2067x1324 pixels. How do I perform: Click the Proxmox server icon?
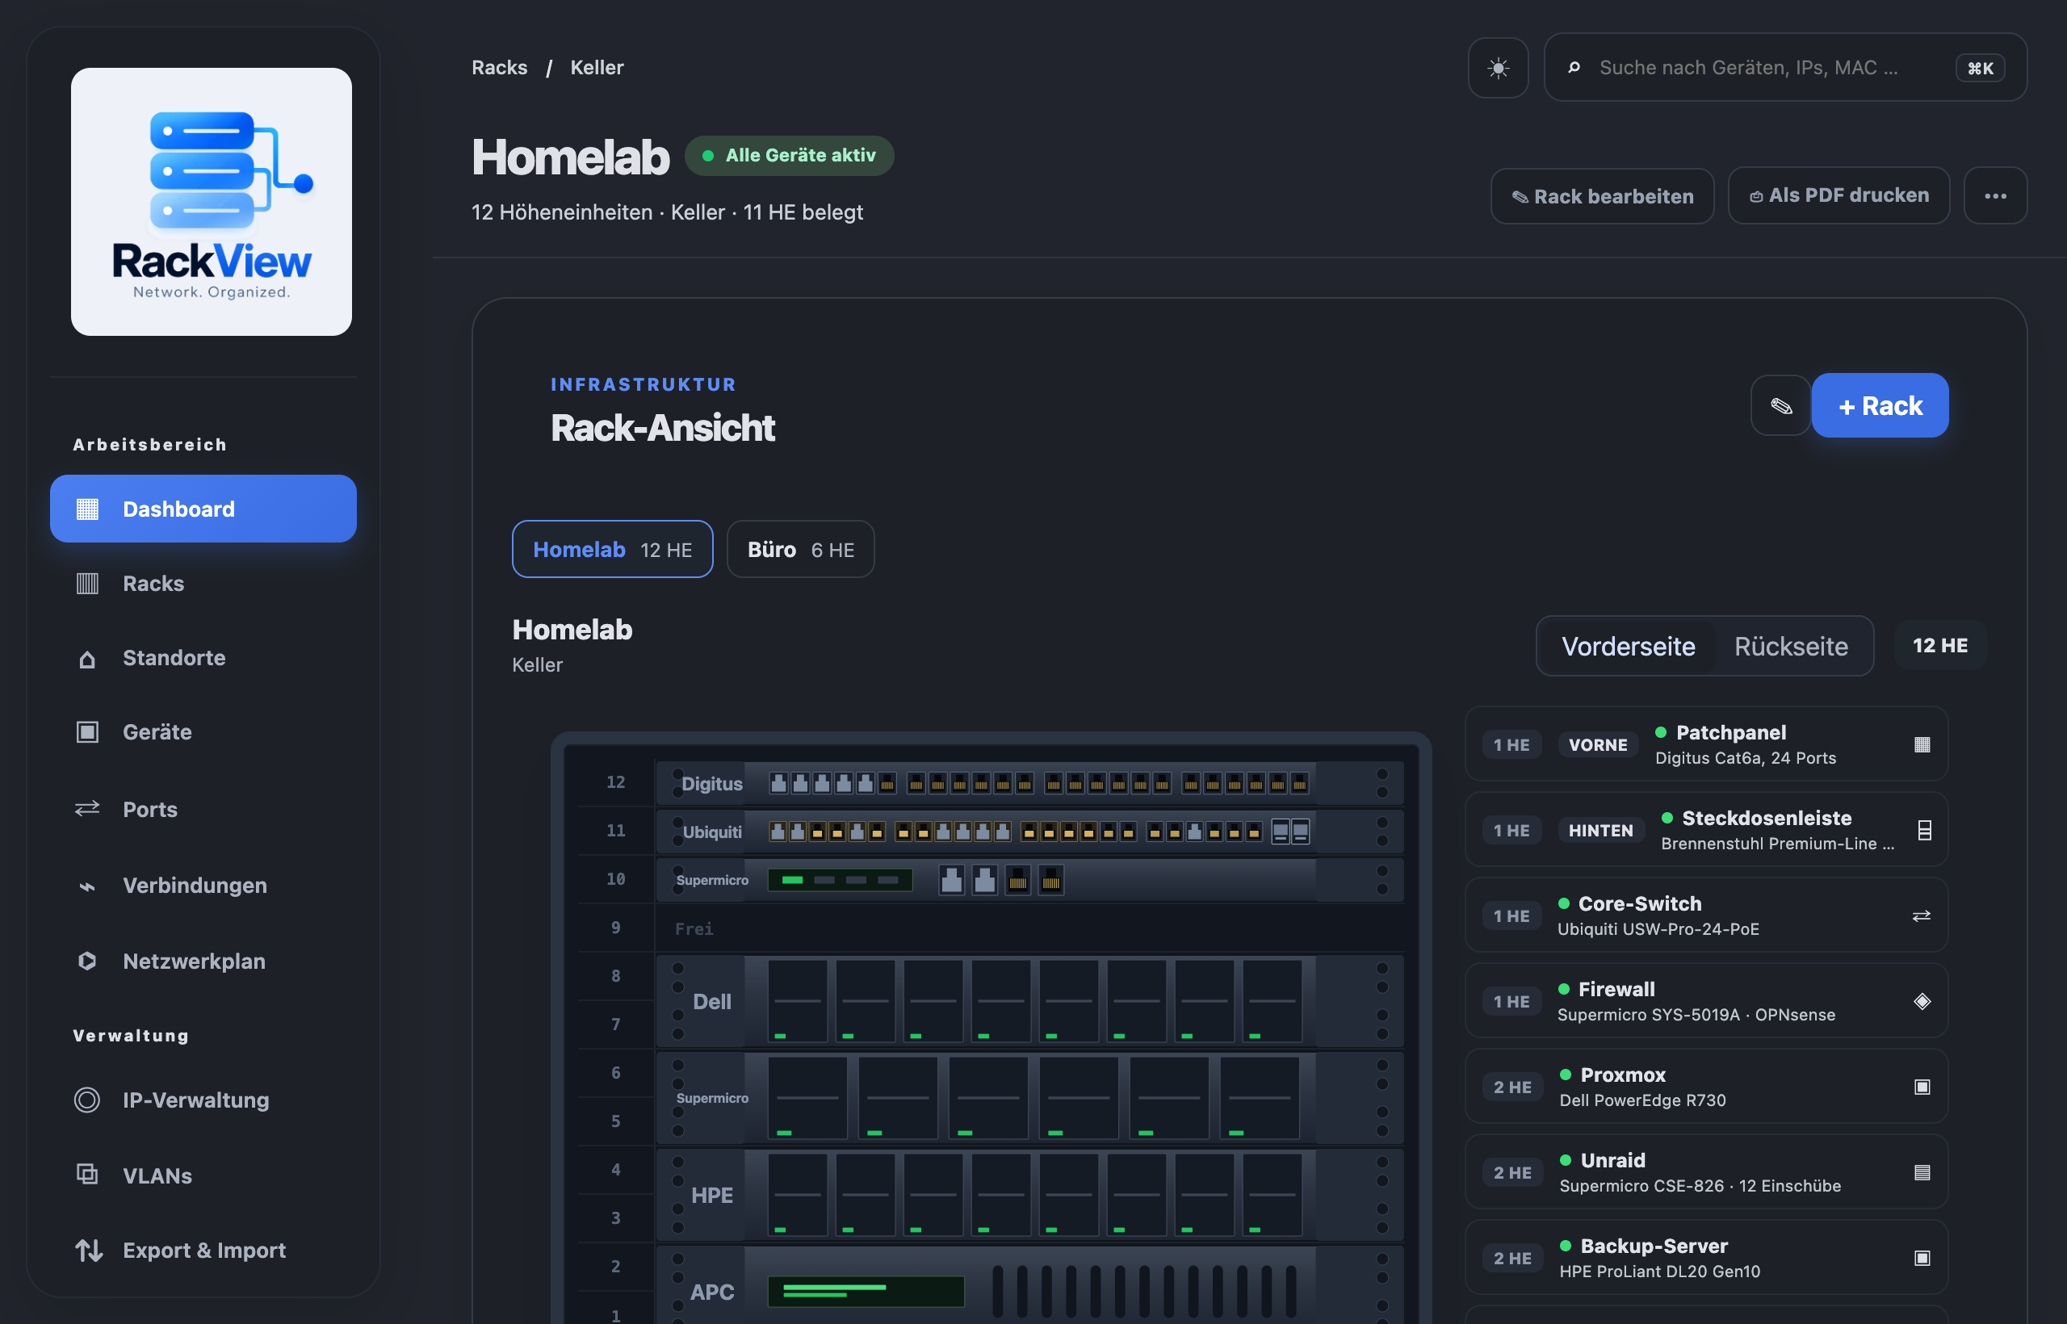1922,1087
